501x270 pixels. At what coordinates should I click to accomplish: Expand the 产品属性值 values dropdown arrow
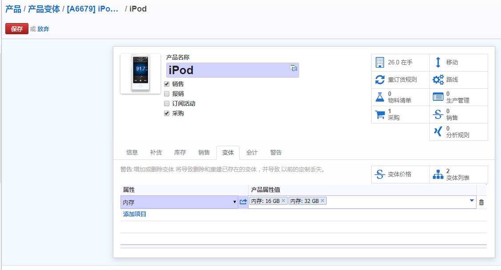tap(472, 201)
